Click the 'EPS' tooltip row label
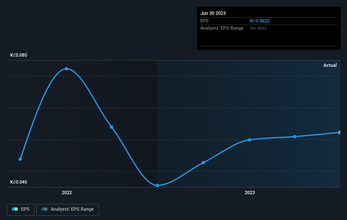347x220 pixels. [x=204, y=21]
